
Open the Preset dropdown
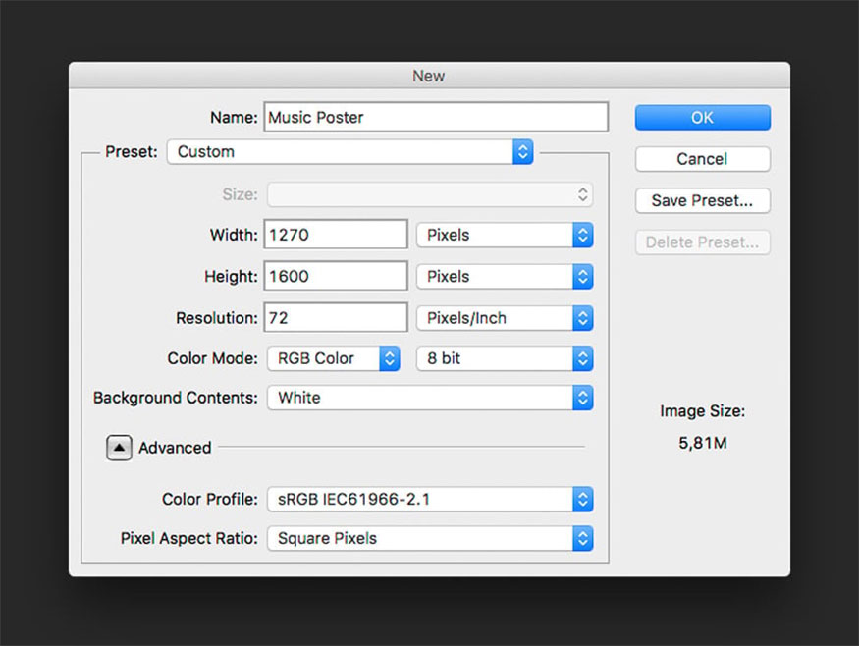coord(349,152)
